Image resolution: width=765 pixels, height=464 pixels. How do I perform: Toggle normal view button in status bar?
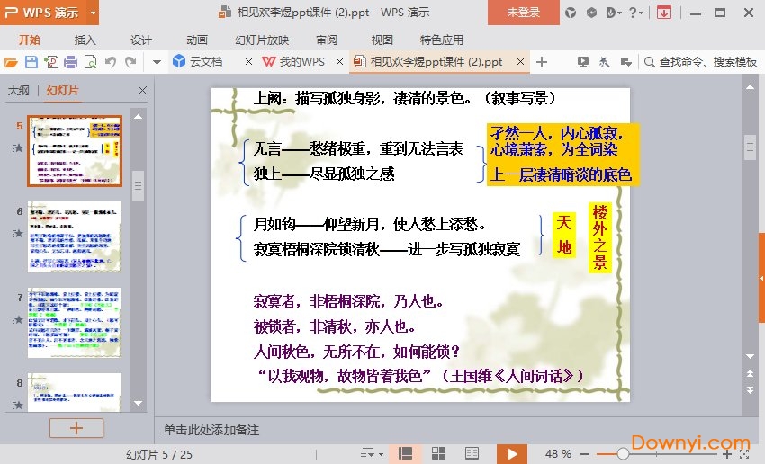pos(406,453)
